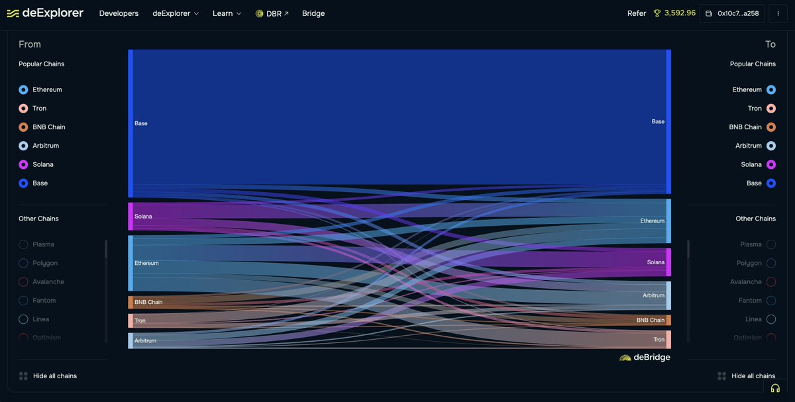Click the deExplorer logo
Image resolution: width=795 pixels, height=402 pixels.
click(x=45, y=13)
